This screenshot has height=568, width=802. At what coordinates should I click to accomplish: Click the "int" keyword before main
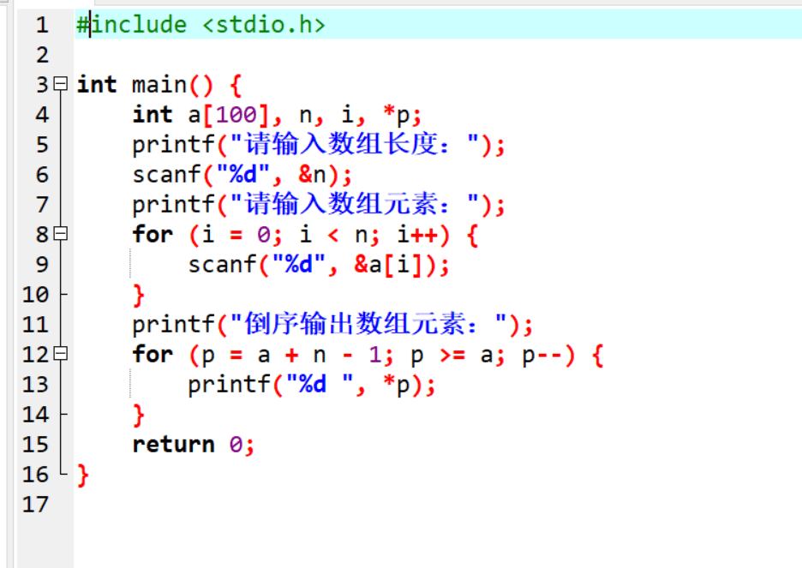tap(97, 85)
